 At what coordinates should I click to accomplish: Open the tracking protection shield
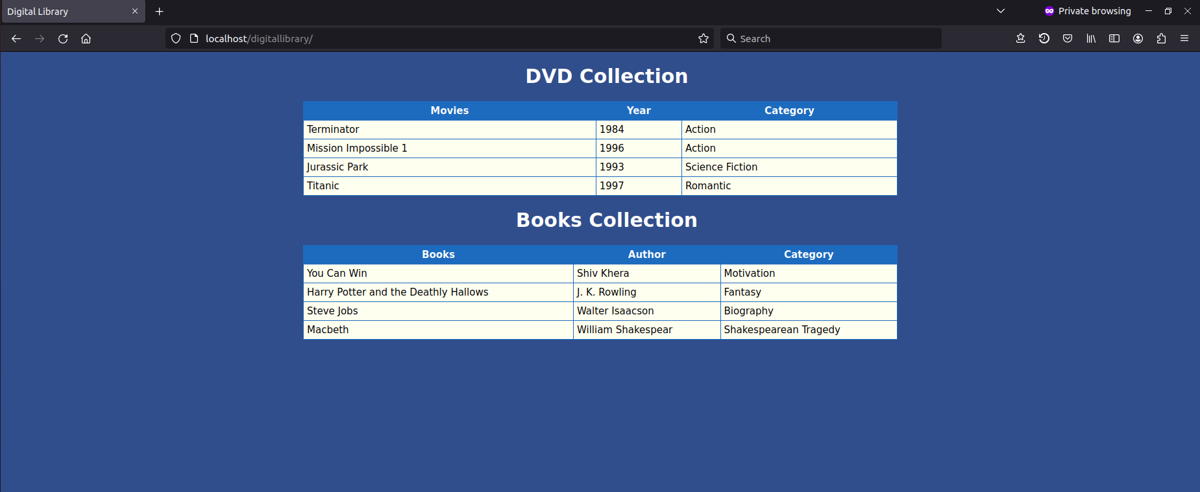click(176, 39)
